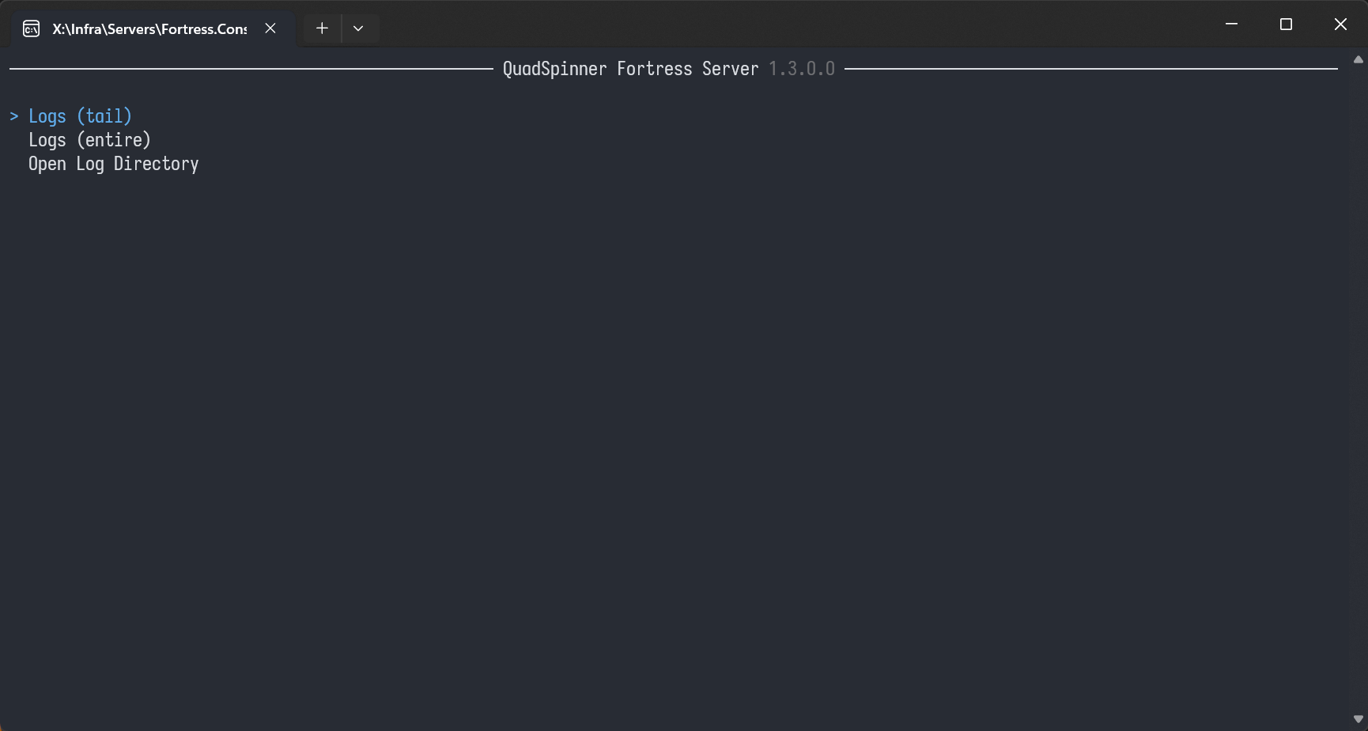
Task: Maximize the terminal window
Action: pos(1286,25)
